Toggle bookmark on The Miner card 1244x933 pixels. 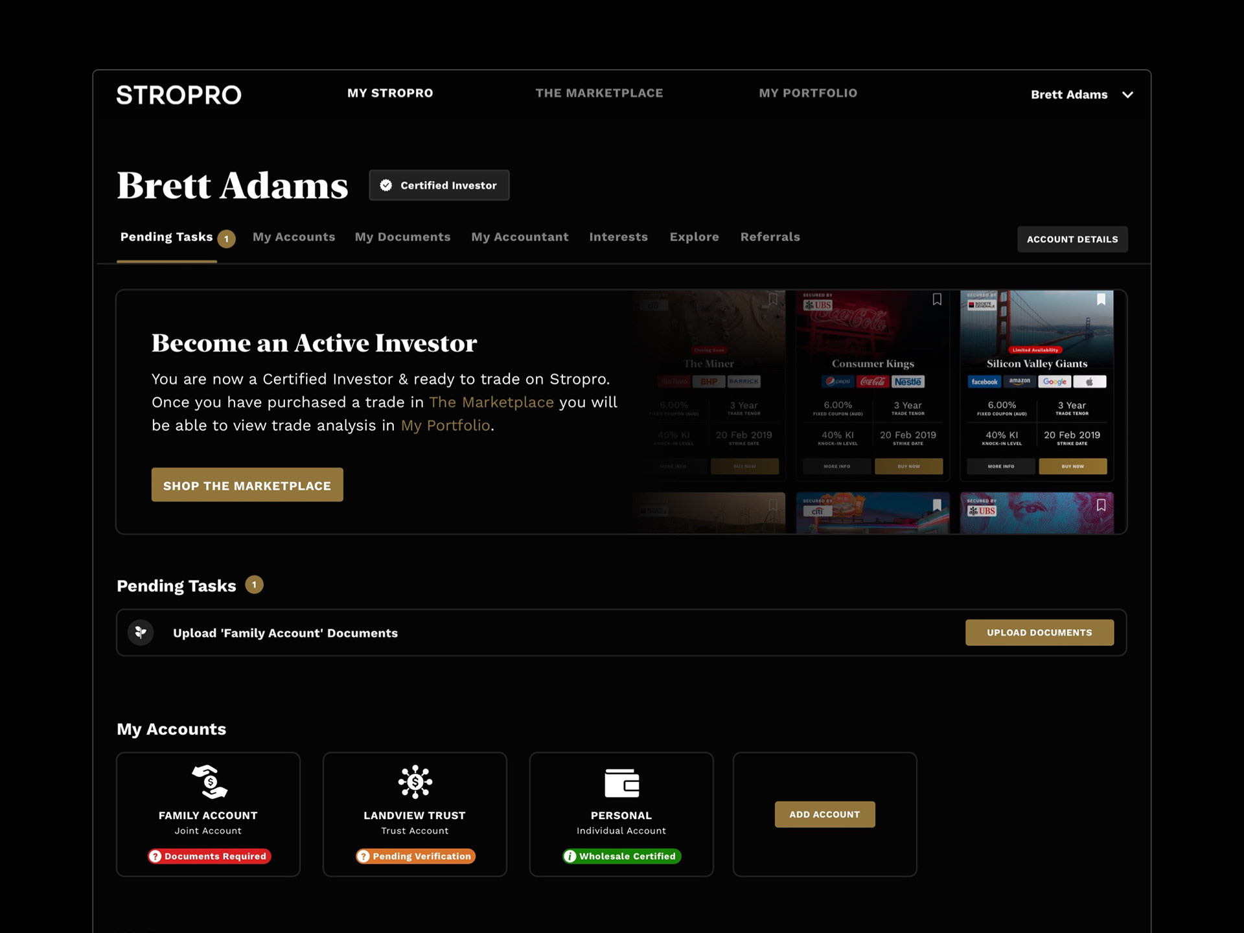pos(773,299)
